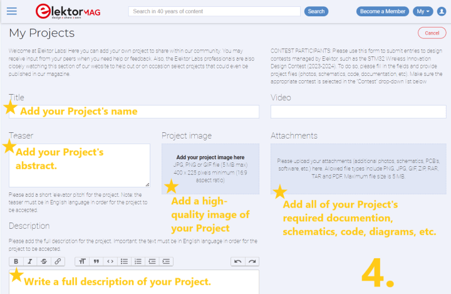
Task: Open the user profile icon
Action: pos(442,11)
